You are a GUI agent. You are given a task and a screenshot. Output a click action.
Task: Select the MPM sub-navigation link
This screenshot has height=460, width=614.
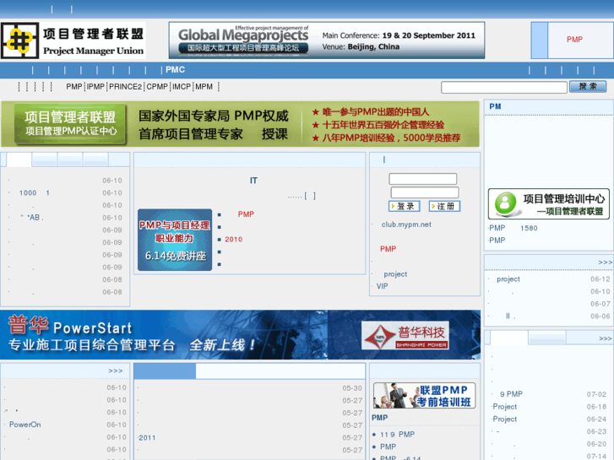[204, 87]
